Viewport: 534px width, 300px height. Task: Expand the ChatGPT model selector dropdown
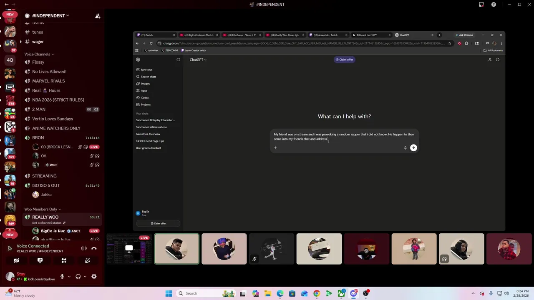coord(198,60)
